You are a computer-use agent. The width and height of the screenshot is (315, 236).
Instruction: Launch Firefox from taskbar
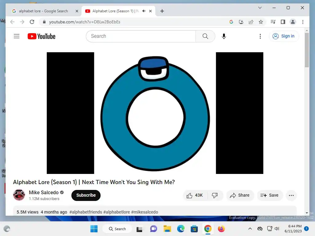(x=221, y=229)
